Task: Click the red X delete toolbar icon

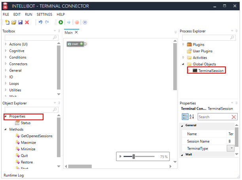Action: [27, 23]
